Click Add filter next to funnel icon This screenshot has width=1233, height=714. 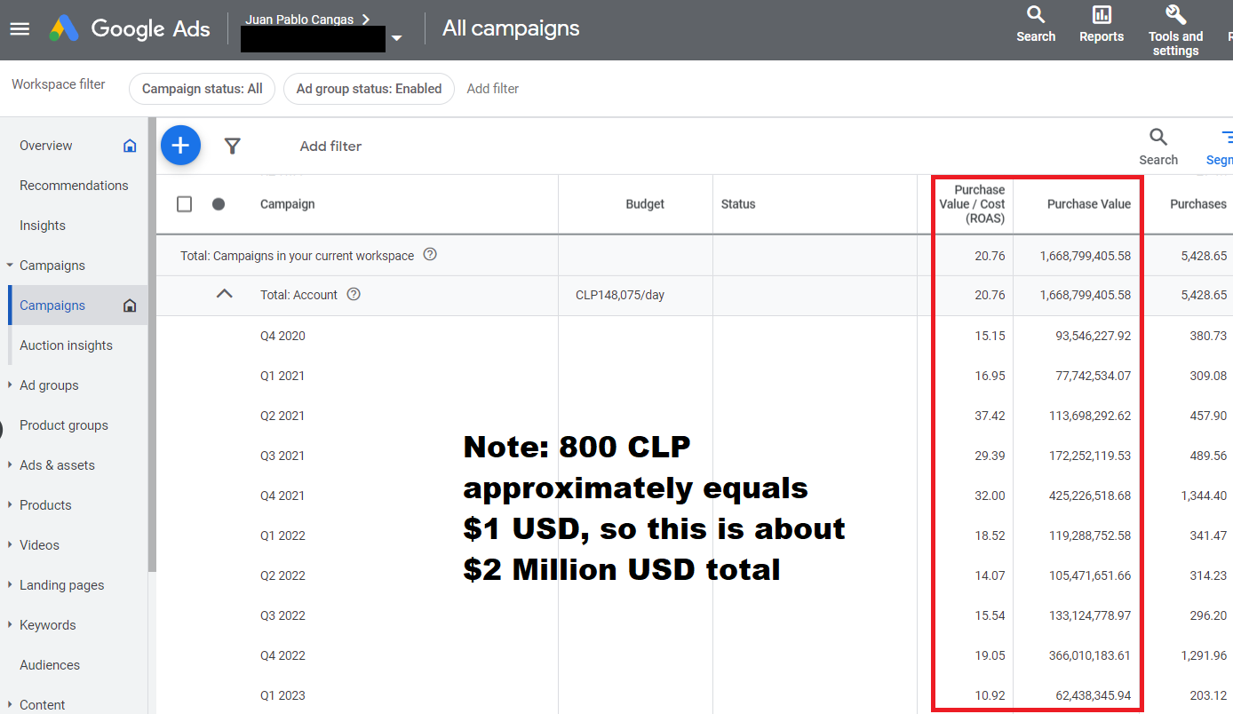coord(330,147)
